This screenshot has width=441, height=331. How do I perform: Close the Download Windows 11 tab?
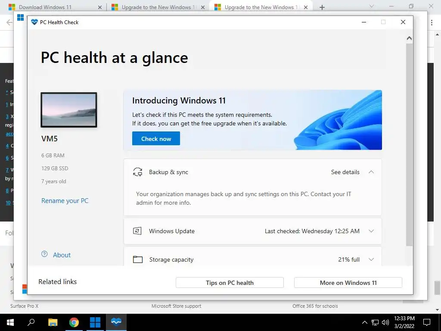click(x=100, y=7)
